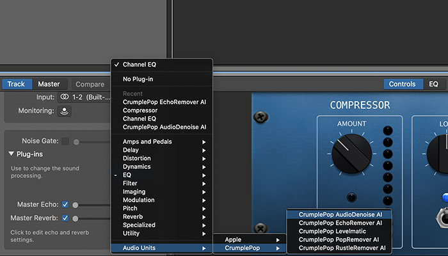Click the stereo input format icon
448x256 pixels.
64,97
